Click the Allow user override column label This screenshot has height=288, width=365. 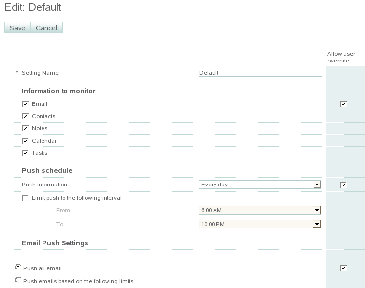coord(341,57)
